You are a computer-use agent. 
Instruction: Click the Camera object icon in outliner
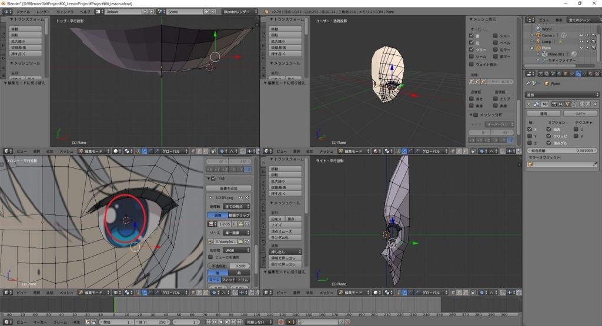(537, 35)
